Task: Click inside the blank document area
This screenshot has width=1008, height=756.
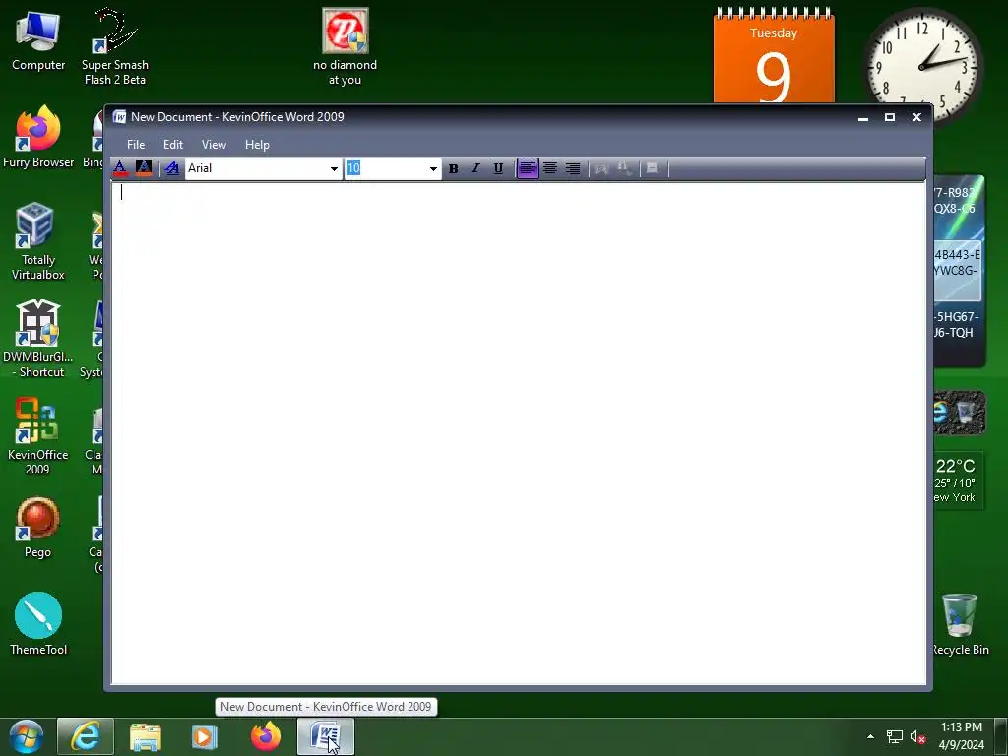Action: pyautogui.click(x=519, y=433)
